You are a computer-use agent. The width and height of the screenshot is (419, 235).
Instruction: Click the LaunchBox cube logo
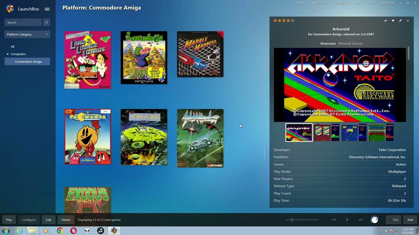10,9
